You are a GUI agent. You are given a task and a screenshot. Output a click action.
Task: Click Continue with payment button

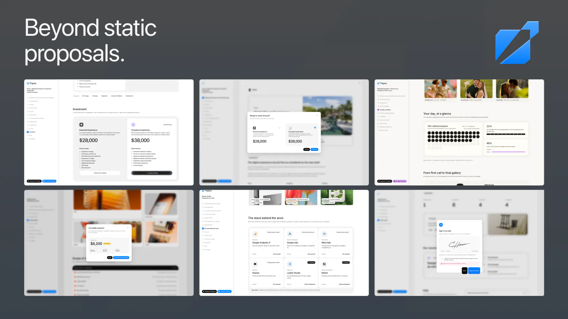[x=121, y=258]
